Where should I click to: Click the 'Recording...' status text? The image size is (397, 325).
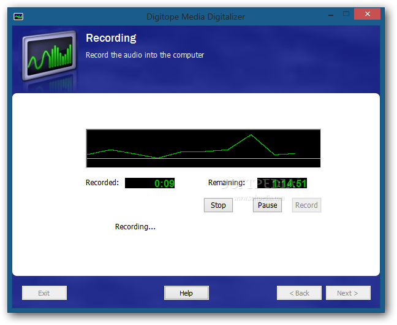pyautogui.click(x=135, y=226)
